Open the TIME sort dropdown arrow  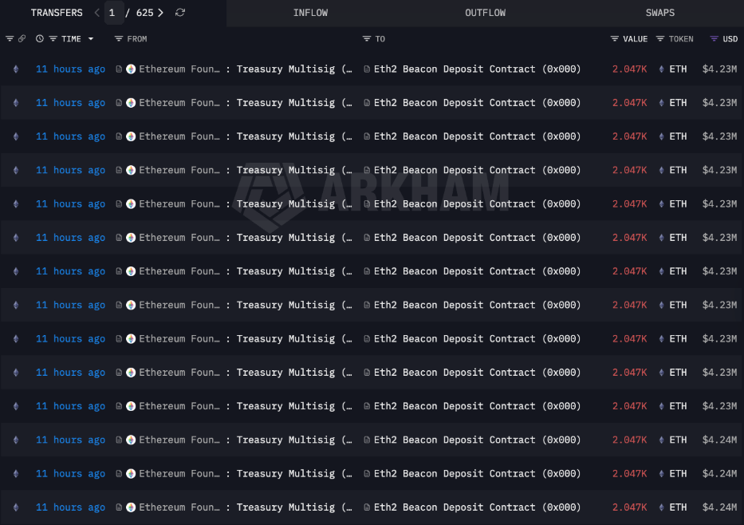91,39
